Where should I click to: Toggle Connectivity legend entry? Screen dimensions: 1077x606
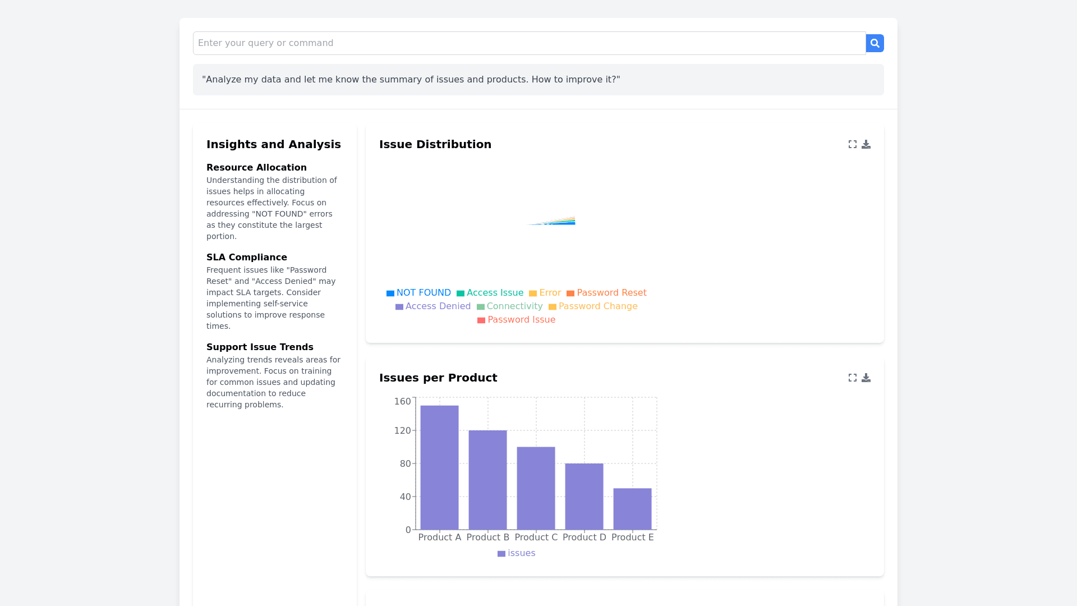(x=509, y=306)
